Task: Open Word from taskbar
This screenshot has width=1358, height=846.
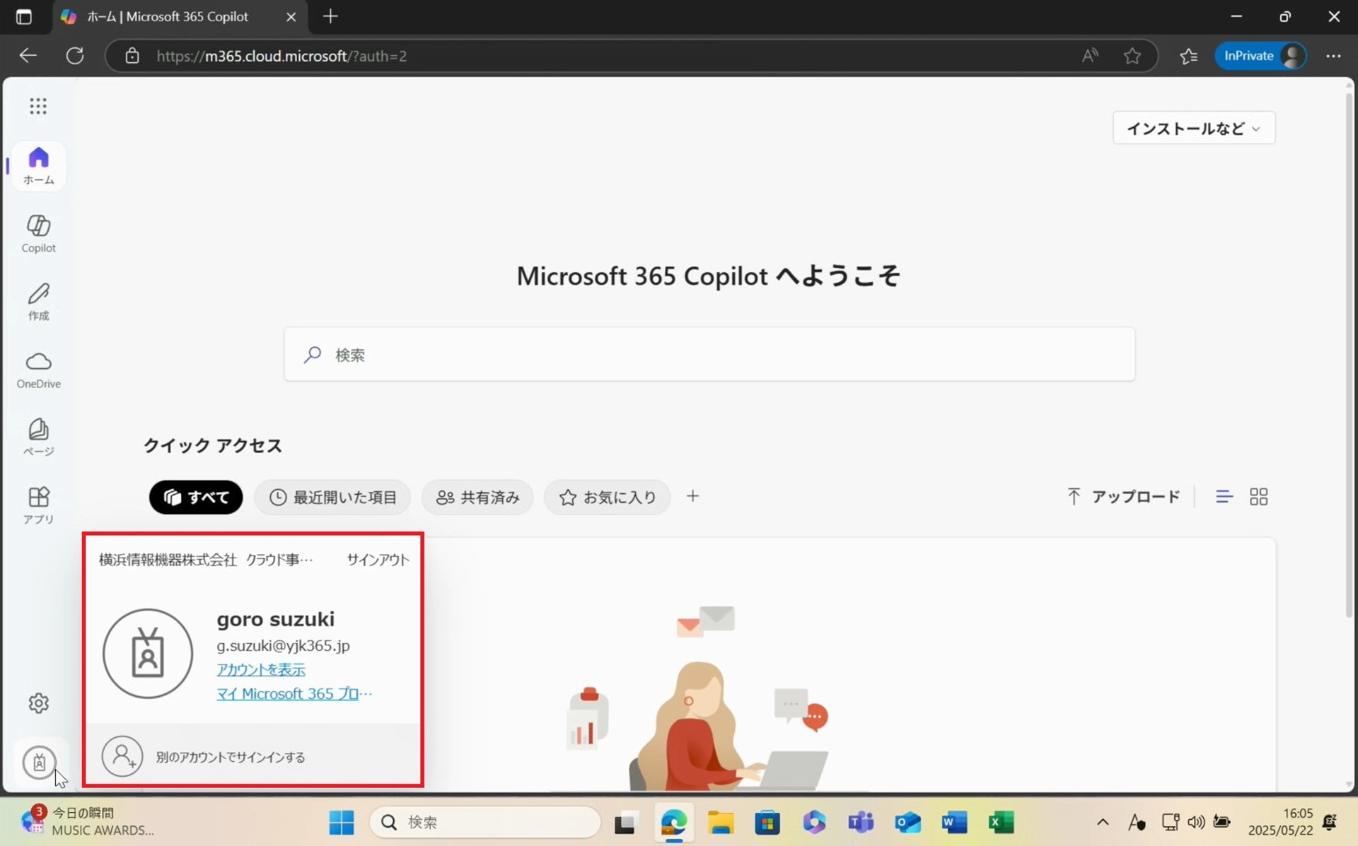Action: point(954,822)
